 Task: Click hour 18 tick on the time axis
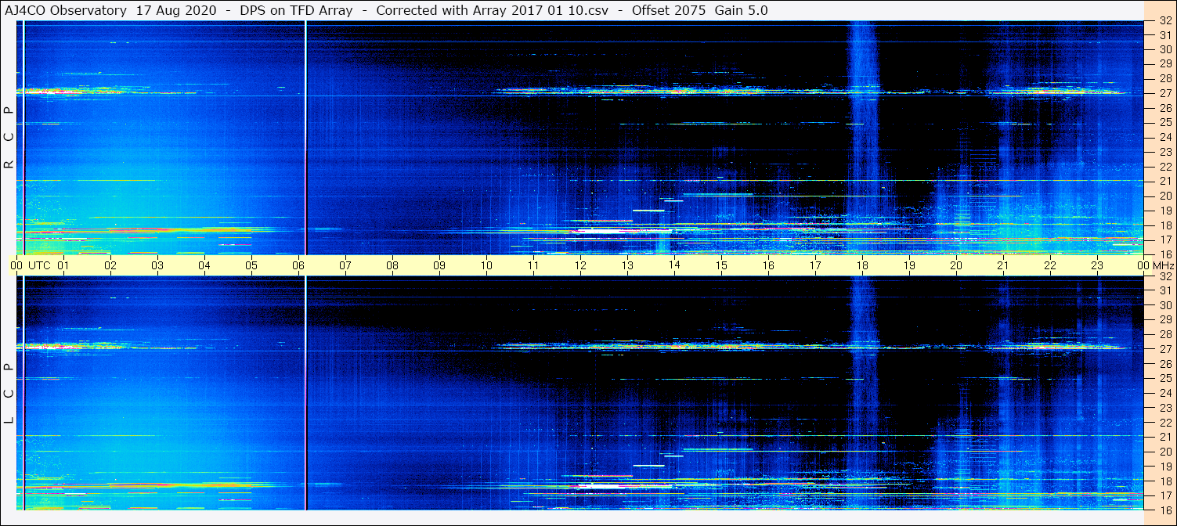[x=862, y=265]
